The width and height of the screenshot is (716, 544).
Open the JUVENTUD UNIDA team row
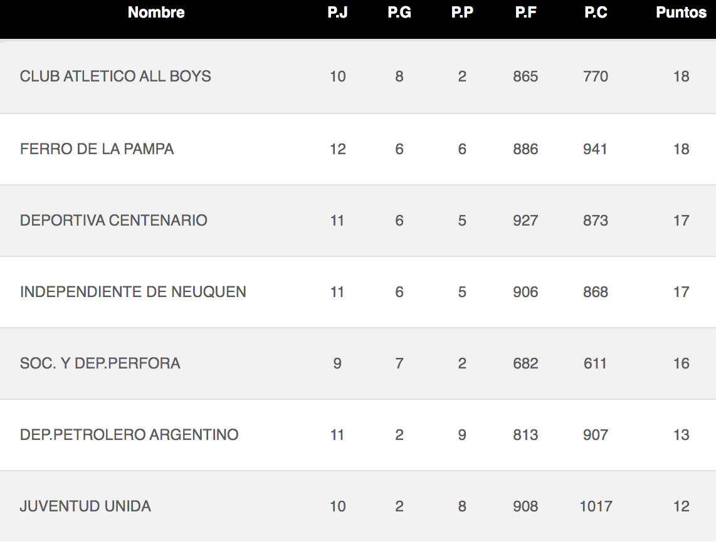[x=358, y=506]
